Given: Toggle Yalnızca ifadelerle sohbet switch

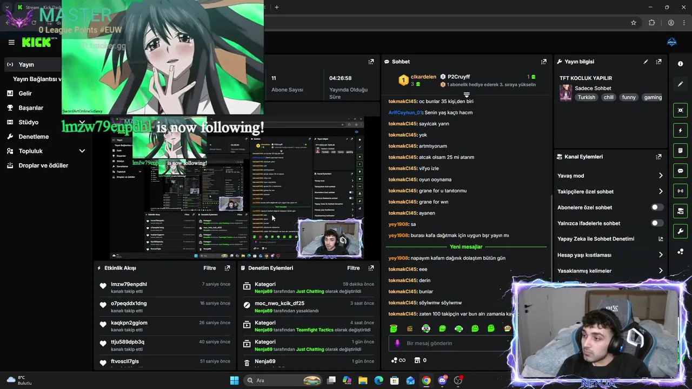Looking at the screenshot, I should pyautogui.click(x=657, y=223).
